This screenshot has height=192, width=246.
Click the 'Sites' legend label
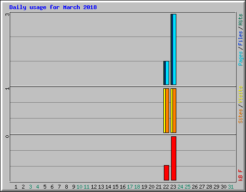coord(241,116)
